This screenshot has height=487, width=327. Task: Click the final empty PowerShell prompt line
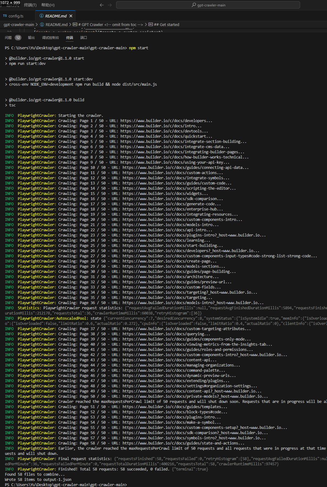pos(66,485)
